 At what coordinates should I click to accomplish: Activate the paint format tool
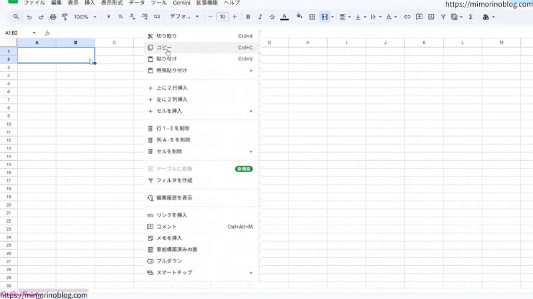coord(65,17)
